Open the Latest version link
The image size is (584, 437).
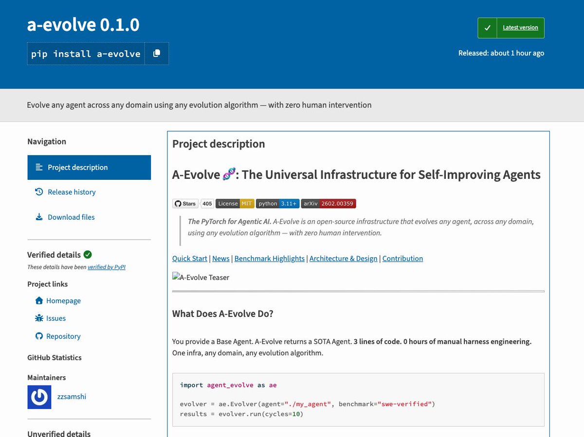520,28
